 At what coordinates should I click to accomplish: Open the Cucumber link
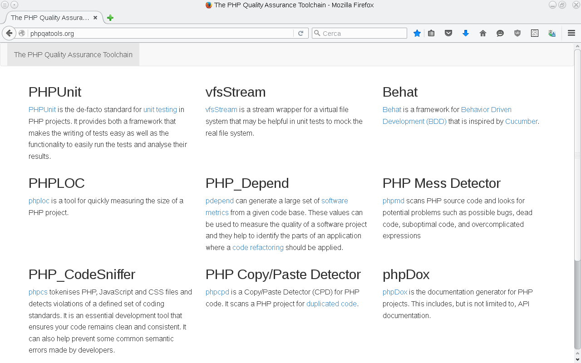(522, 121)
